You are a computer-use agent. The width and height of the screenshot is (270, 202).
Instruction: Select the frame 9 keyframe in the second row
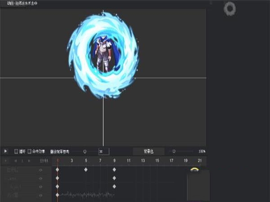(x=114, y=178)
